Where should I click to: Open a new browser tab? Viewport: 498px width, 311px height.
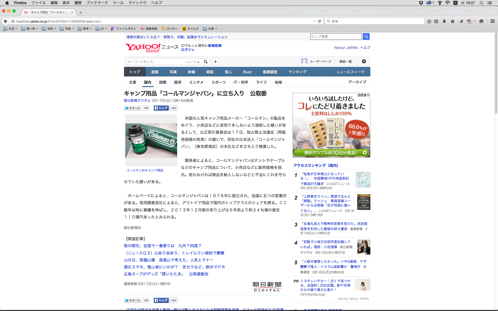[x=81, y=12]
